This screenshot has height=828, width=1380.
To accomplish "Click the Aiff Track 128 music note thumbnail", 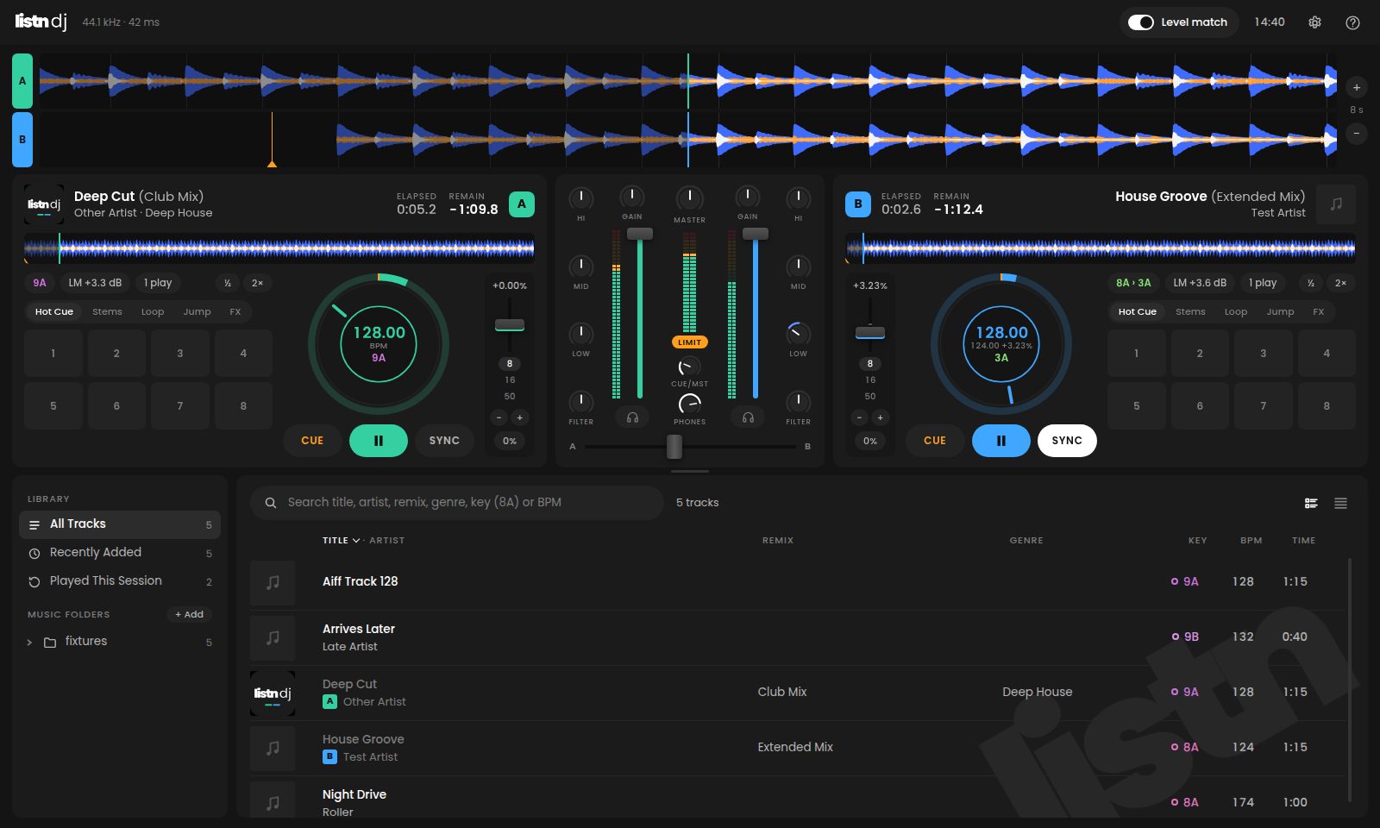I will tap(273, 582).
